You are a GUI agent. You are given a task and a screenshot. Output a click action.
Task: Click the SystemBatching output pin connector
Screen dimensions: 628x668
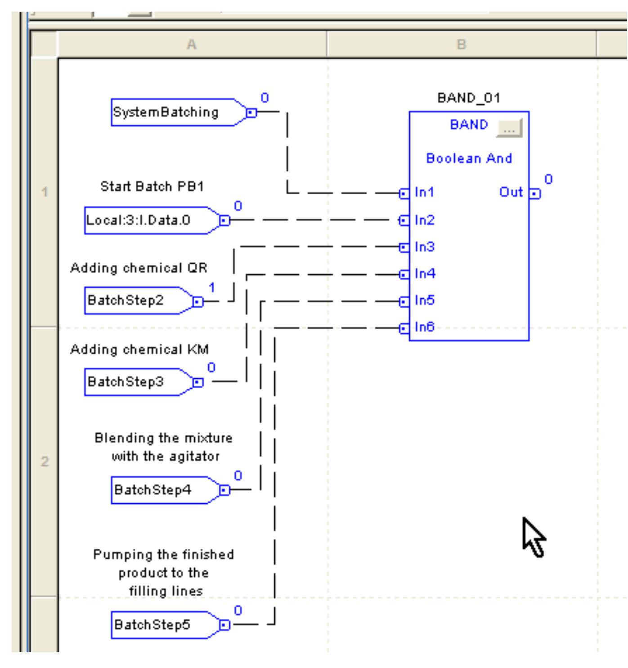(x=252, y=112)
